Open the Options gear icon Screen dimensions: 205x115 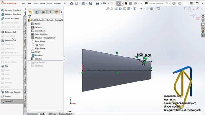pyautogui.click(x=135, y=4)
